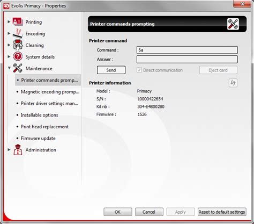Select the Printing label
The height and width of the screenshot is (224, 254).
(34, 22)
